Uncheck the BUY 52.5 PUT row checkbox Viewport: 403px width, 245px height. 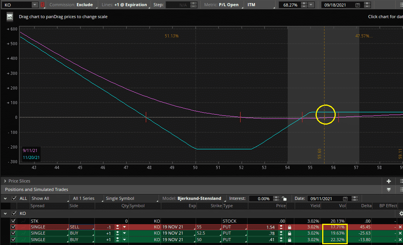pos(13,233)
